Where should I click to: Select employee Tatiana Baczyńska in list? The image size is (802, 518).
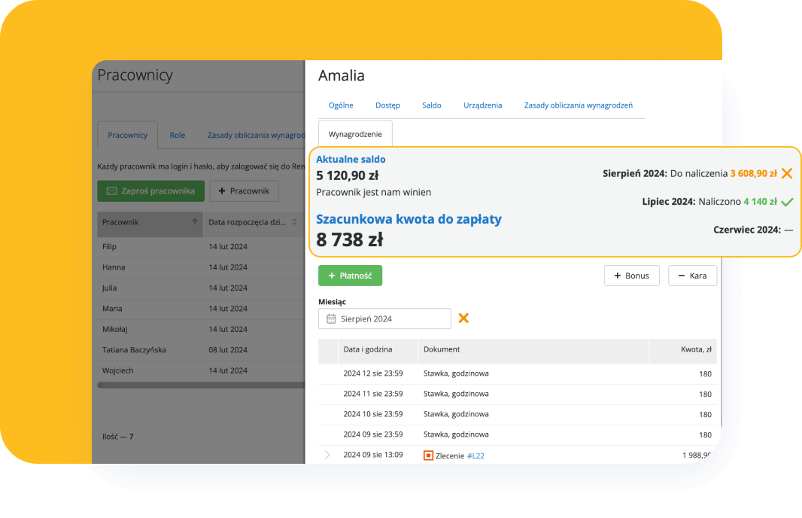coord(134,350)
